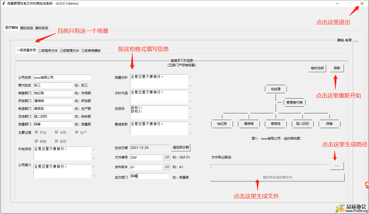The width and height of the screenshot is (369, 214).
Task: Toggle the 服务 process checkbox
Action: tap(57, 141)
